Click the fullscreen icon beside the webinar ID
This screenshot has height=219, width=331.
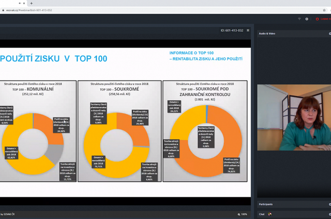[248, 30]
